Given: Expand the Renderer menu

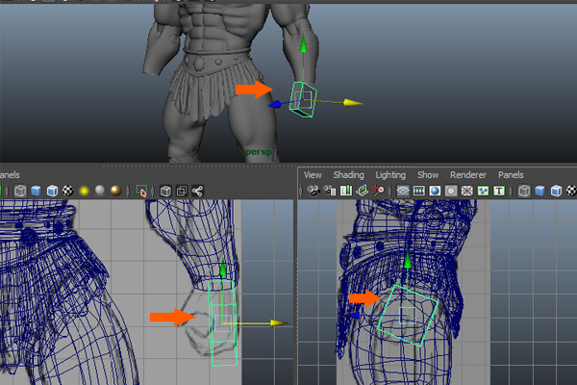Looking at the screenshot, I should coord(468,175).
